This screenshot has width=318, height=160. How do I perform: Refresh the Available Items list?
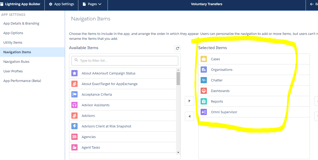(177, 48)
